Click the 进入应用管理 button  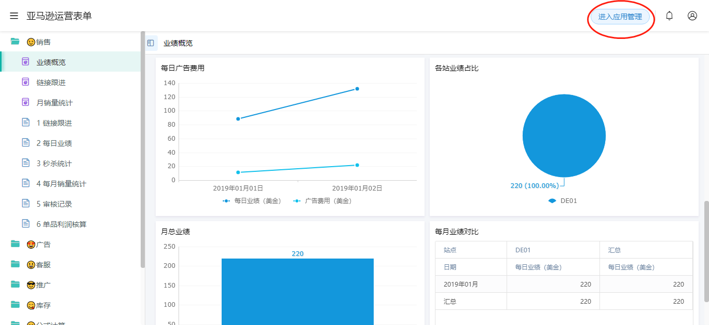click(x=620, y=17)
